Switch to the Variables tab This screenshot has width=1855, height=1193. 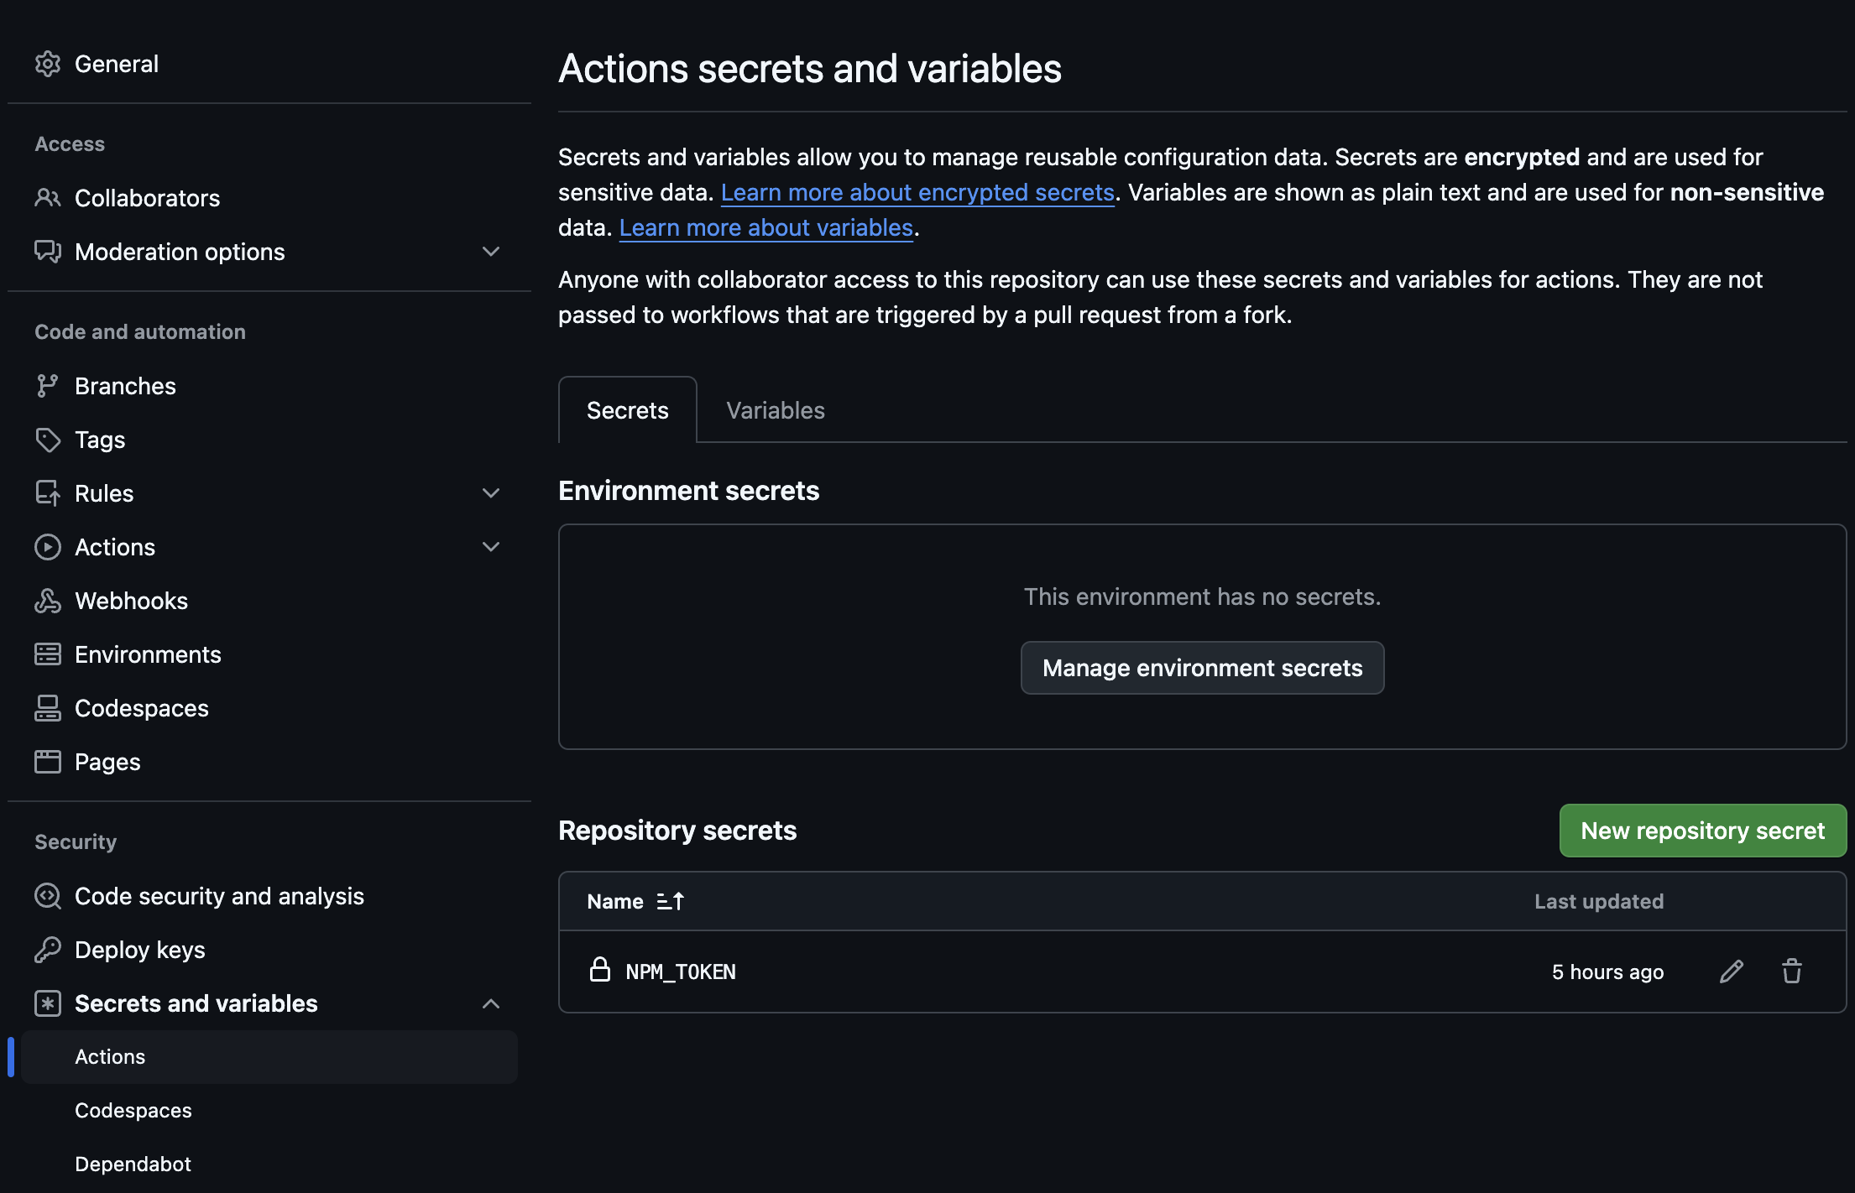click(x=774, y=409)
